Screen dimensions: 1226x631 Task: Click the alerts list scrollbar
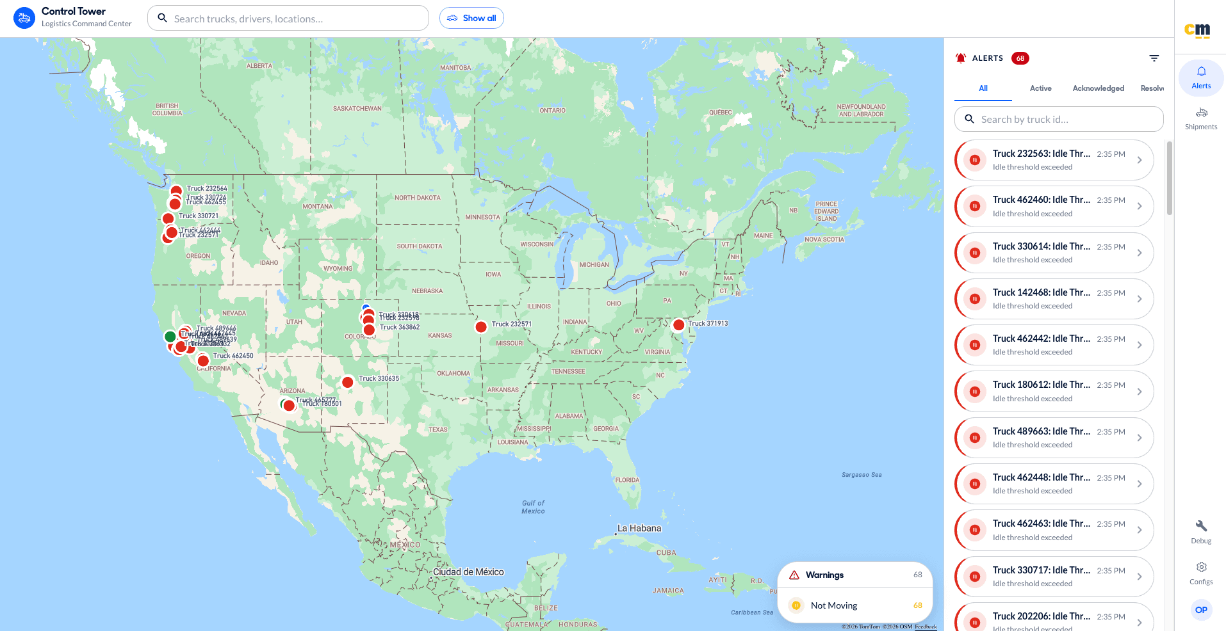point(1170,178)
